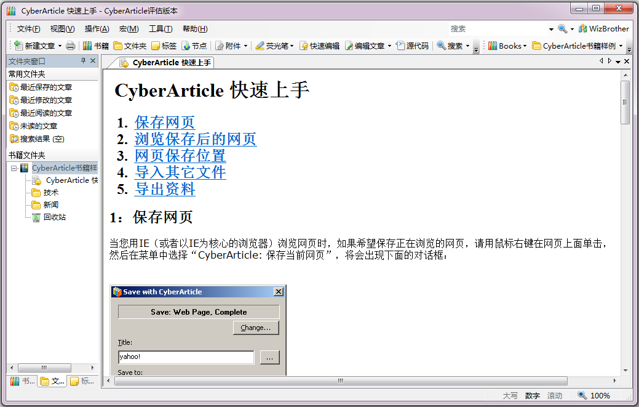Click the 文件夹 folder toolbar button
This screenshot has width=639, height=407.
130,46
